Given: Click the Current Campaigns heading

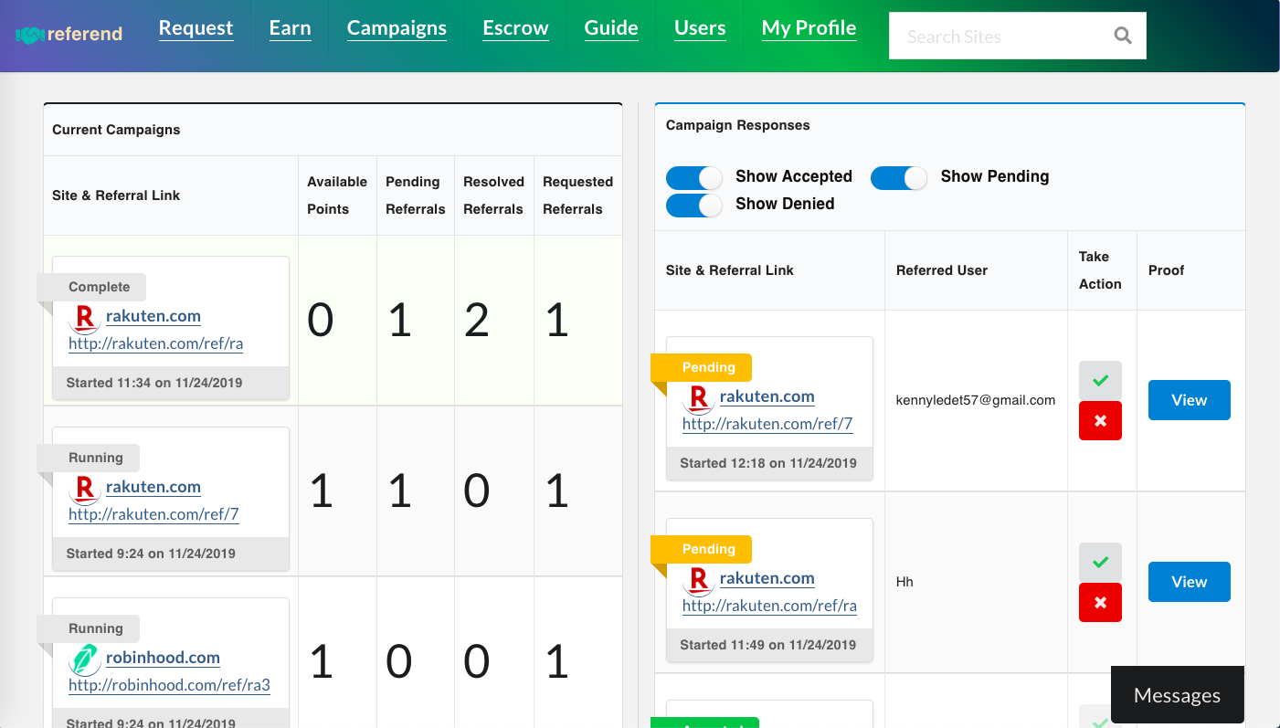Looking at the screenshot, I should coord(116,130).
